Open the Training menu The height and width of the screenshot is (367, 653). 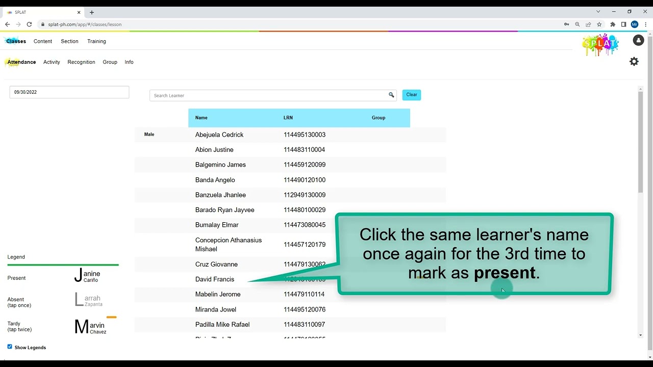[x=96, y=41]
